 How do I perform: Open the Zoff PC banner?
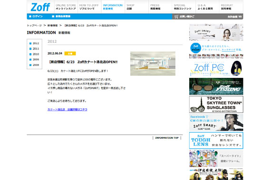[216, 68]
